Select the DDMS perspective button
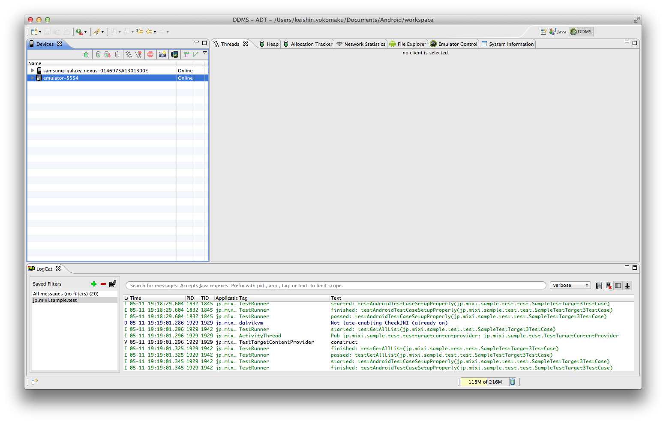The height and width of the screenshot is (423, 666). (x=581, y=32)
